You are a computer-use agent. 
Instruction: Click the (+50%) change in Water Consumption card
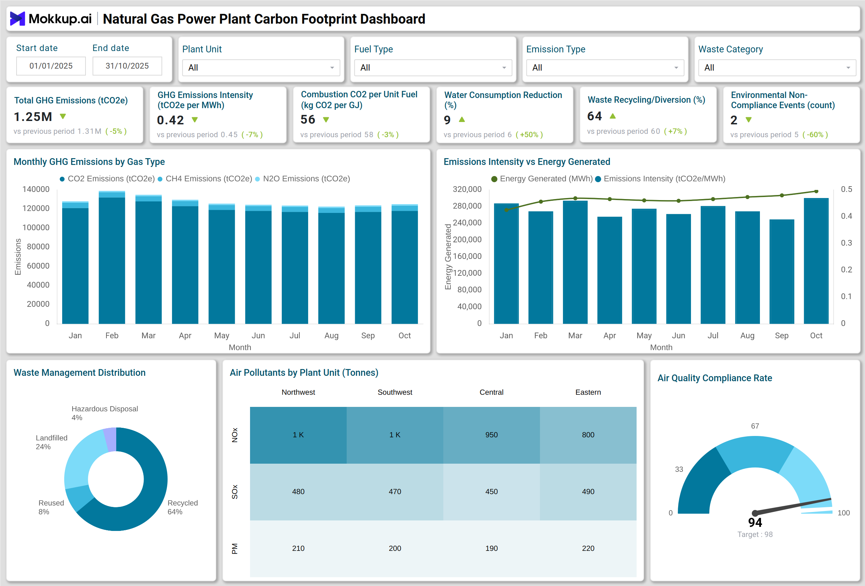[529, 135]
